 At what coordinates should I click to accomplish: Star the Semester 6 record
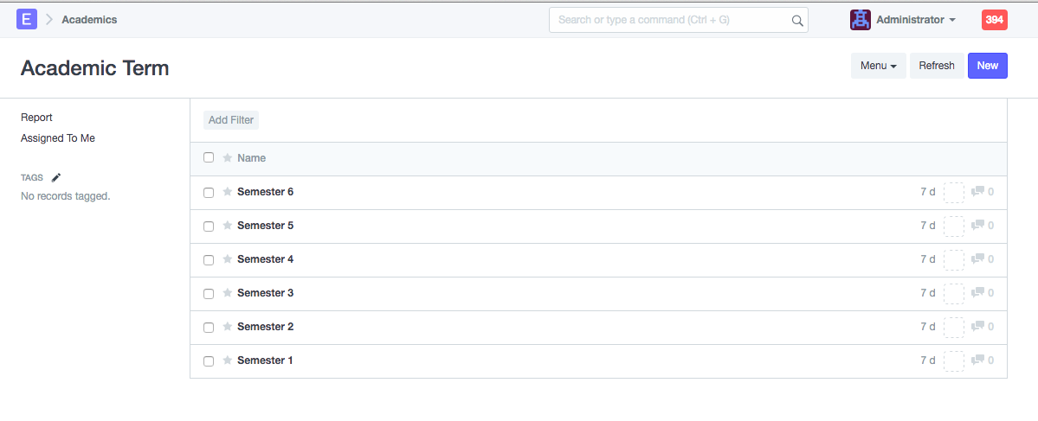point(228,192)
